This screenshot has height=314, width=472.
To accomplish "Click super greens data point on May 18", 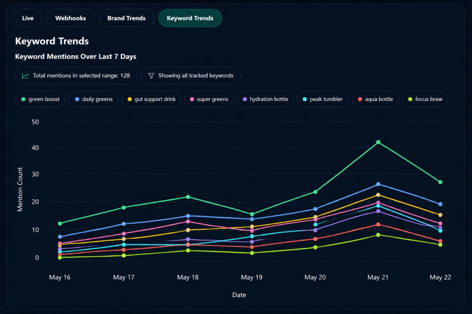I will [x=188, y=222].
